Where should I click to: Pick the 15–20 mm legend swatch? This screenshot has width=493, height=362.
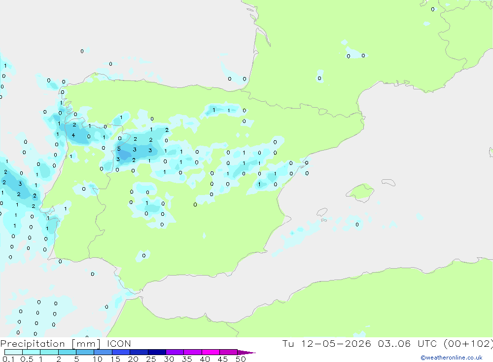121,352
